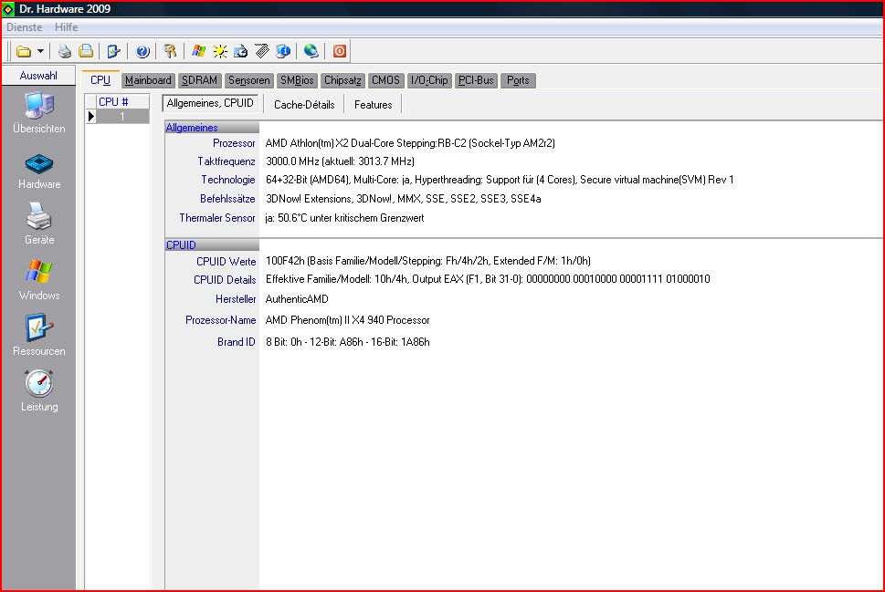Select Geräte in the sidebar

(39, 223)
